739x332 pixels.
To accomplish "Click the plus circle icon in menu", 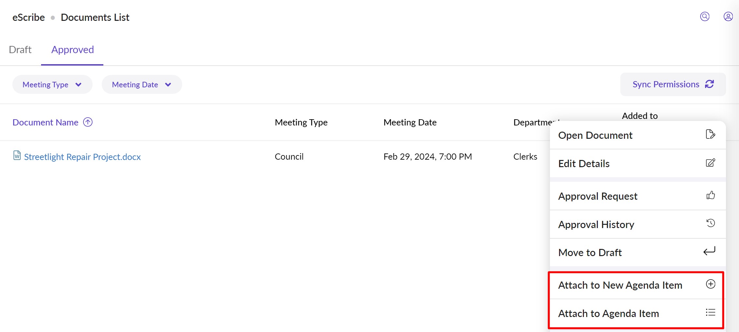I will click(x=710, y=284).
